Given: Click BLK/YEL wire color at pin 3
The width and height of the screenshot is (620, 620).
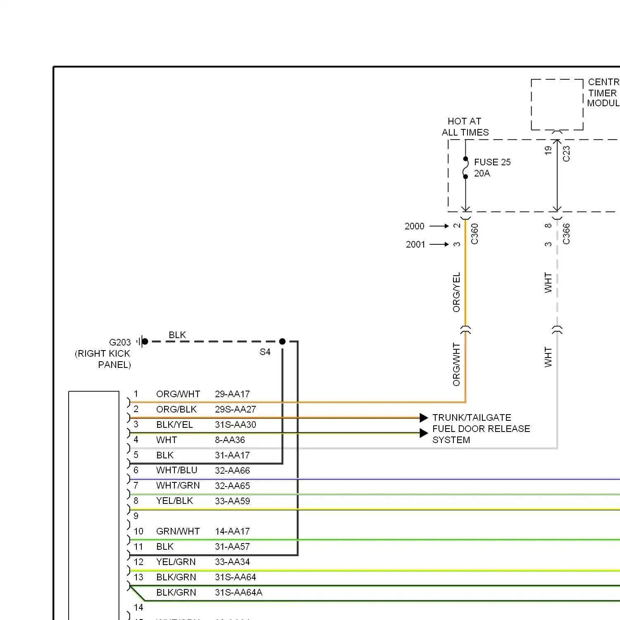Looking at the screenshot, I should [174, 424].
